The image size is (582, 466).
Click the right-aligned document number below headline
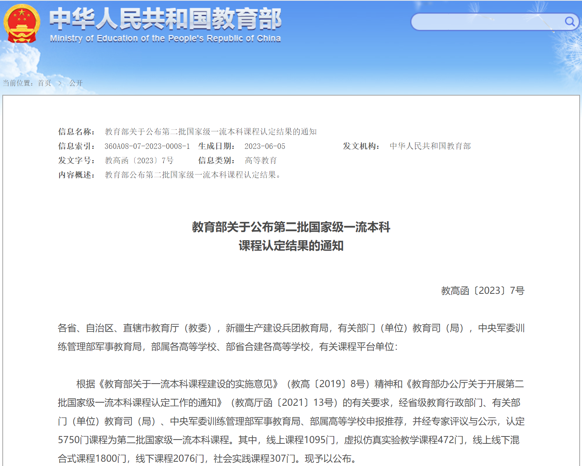[x=482, y=291]
